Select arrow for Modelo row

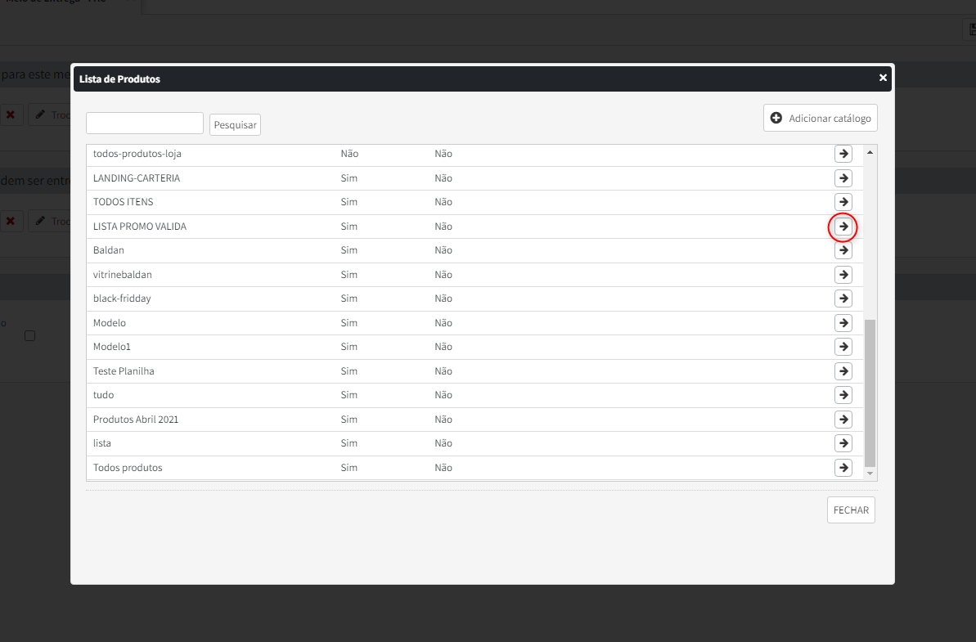[843, 323]
